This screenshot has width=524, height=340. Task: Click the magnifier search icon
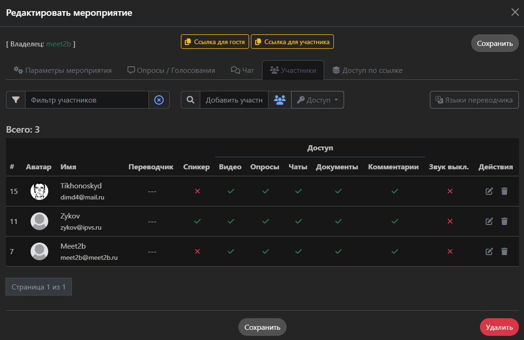coord(190,100)
